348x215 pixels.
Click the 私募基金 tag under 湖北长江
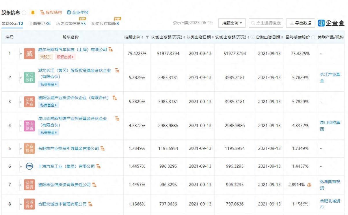point(49,84)
